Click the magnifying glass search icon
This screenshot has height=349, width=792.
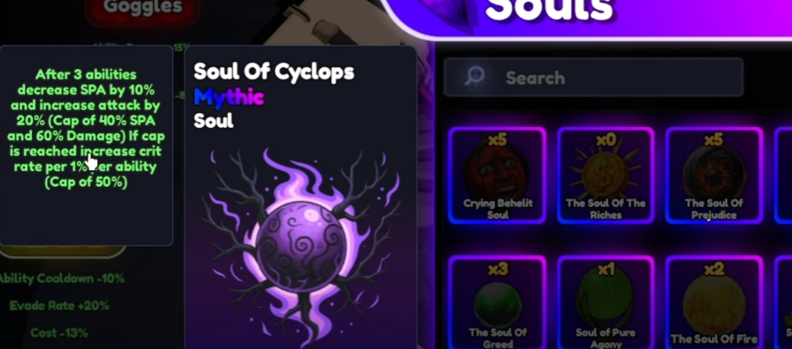click(x=474, y=77)
